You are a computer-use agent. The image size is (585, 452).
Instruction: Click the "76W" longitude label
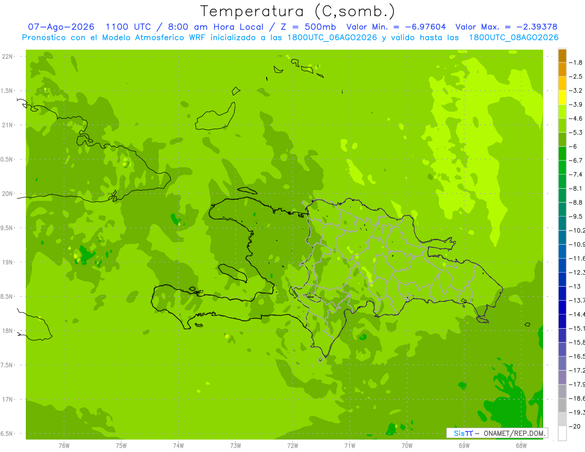pos(64,446)
